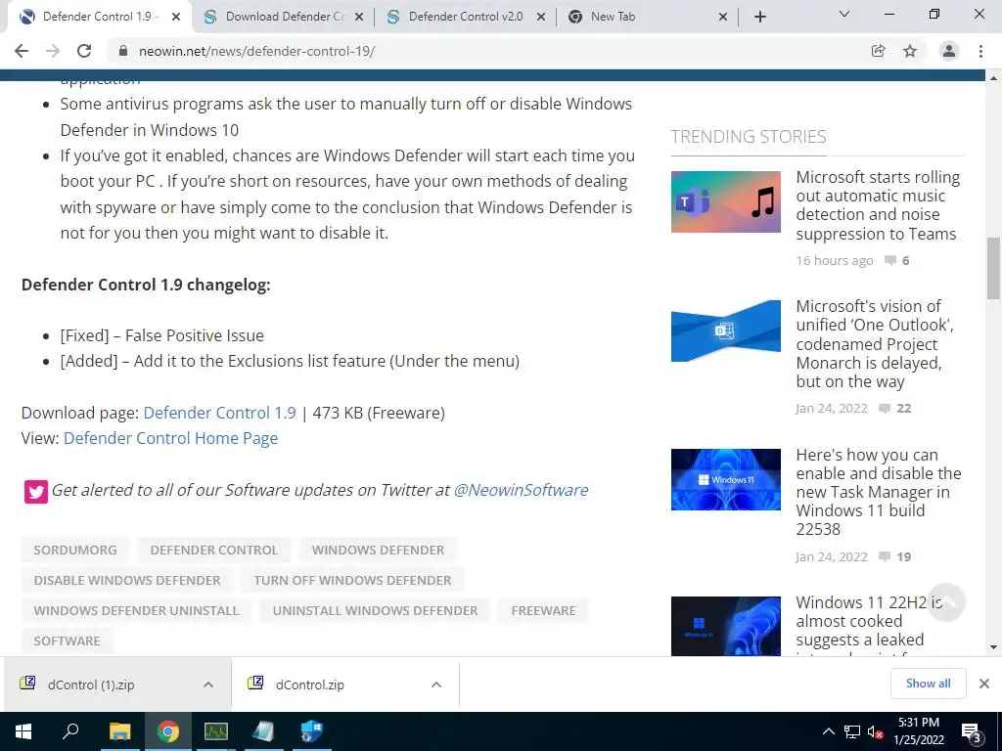Open Windows 11 22H2 story thumbnail
The height and width of the screenshot is (751, 1002).
tap(725, 626)
